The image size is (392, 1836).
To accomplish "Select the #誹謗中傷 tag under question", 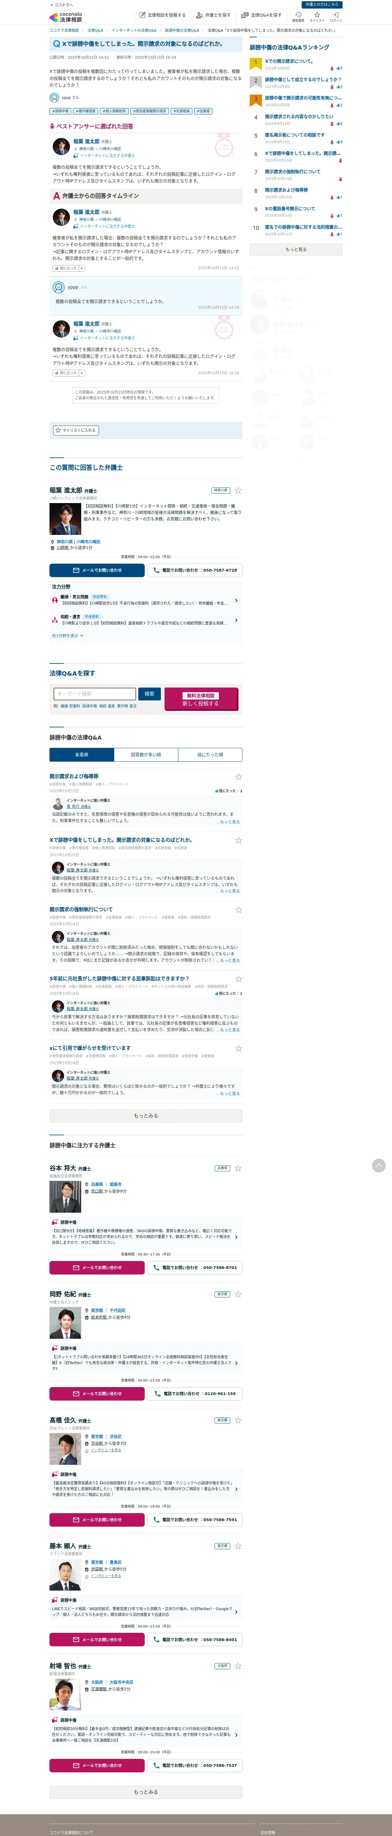I will pyautogui.click(x=60, y=111).
